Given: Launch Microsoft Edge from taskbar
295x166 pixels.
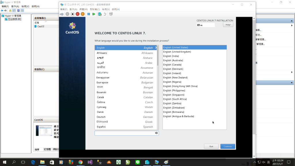Looking at the screenshot, I should point(33,162).
